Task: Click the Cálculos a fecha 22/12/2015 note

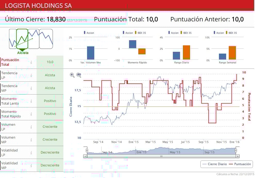Action: pyautogui.click(x=235, y=174)
